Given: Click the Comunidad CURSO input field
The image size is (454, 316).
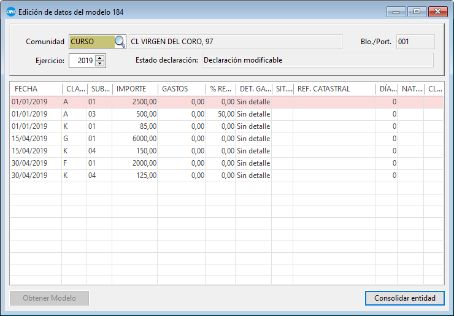Looking at the screenshot, I should point(91,42).
